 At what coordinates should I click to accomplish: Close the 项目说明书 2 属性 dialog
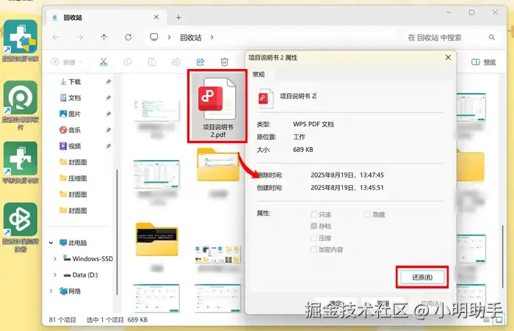coord(448,58)
